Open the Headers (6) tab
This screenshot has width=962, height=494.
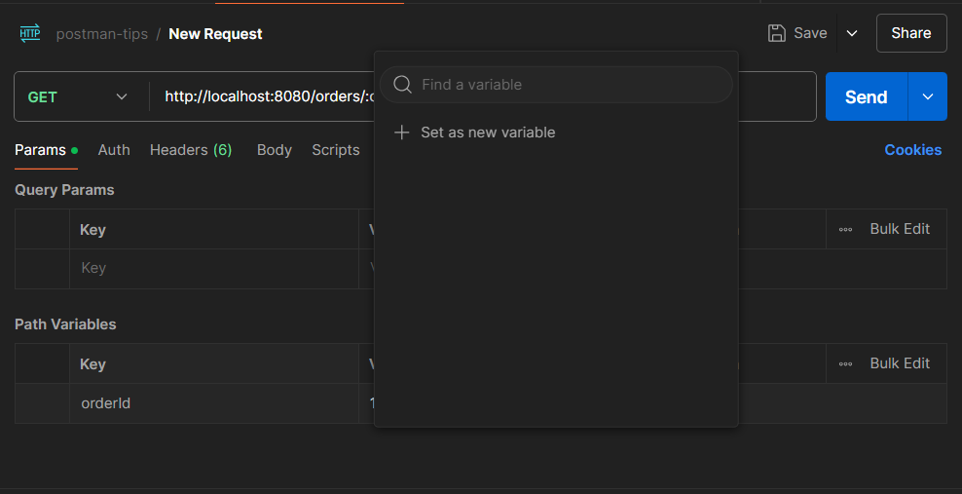[x=191, y=150]
